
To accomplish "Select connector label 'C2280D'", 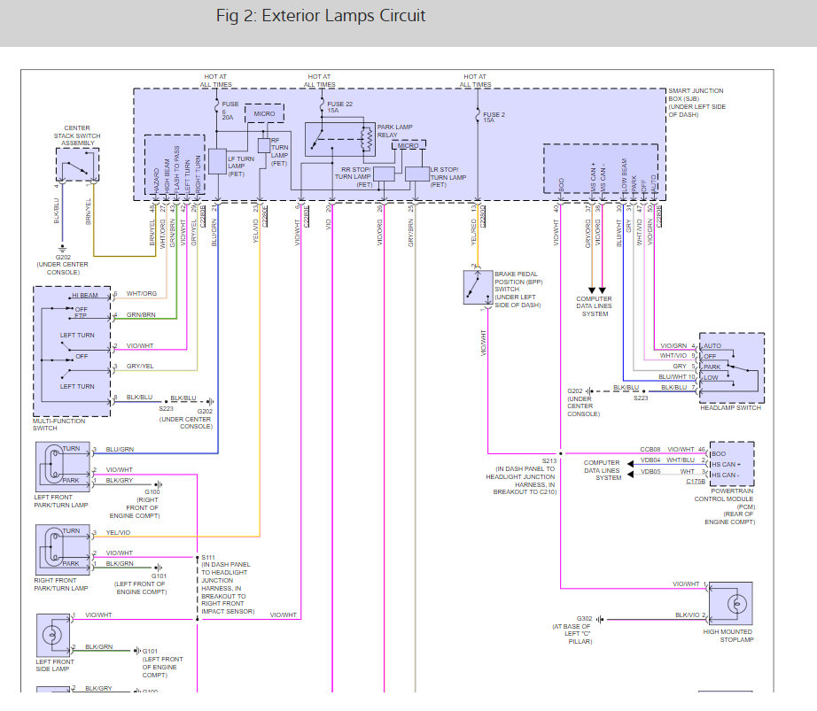I will (x=482, y=216).
